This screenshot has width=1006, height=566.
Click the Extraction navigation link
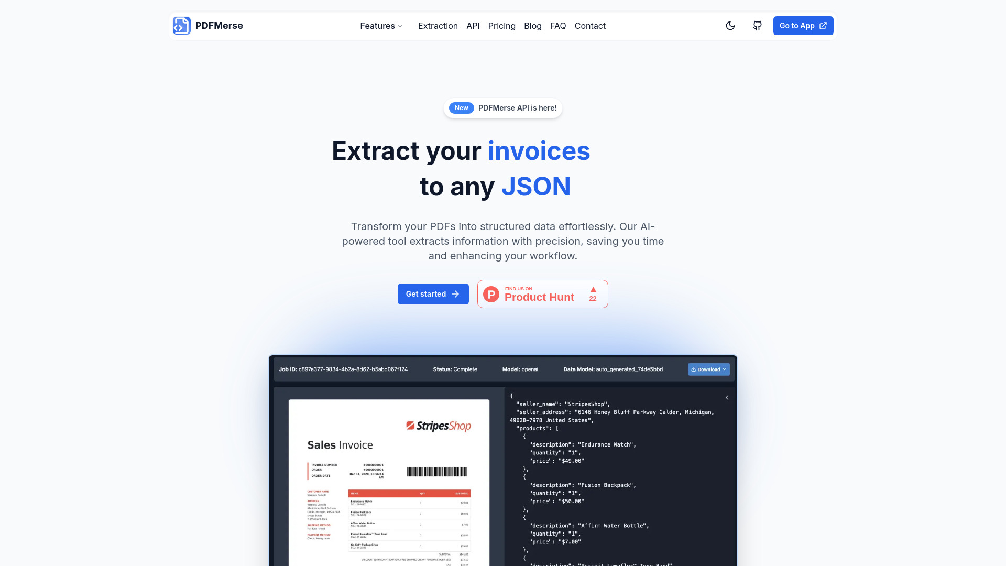click(x=438, y=26)
